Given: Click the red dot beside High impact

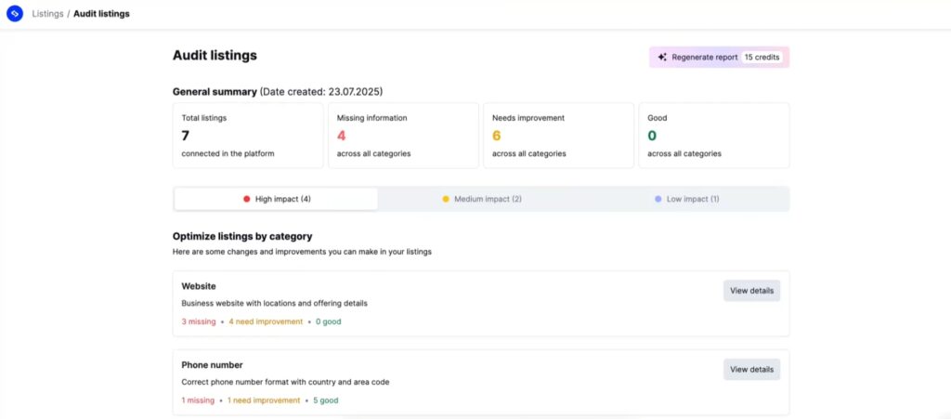Looking at the screenshot, I should click(246, 199).
